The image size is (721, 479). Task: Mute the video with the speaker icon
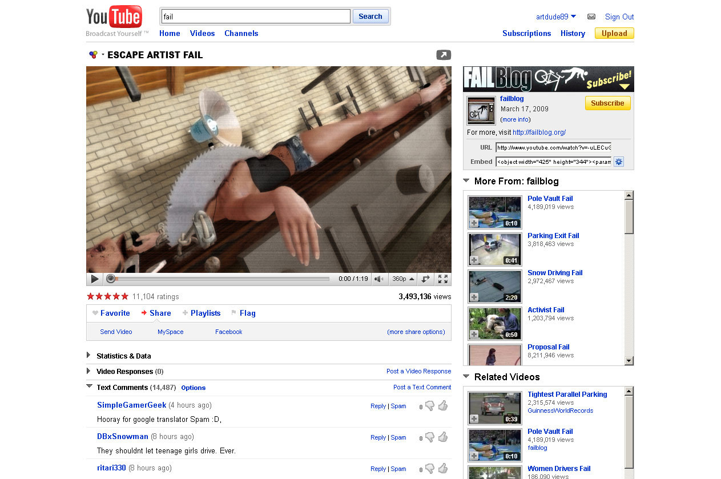click(378, 279)
